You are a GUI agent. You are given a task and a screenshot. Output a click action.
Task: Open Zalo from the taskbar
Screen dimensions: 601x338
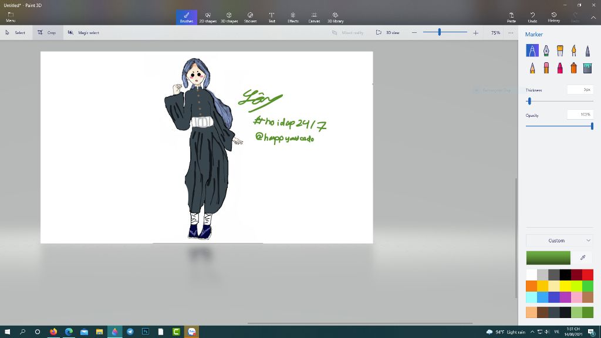[192, 332]
